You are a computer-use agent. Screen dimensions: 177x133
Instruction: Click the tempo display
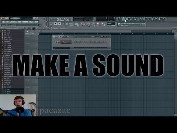point(69,24)
